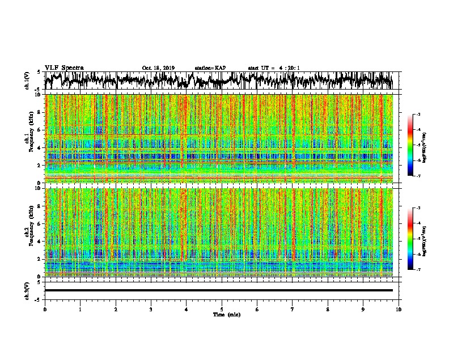Screen dimensions: 449x347
Task: Click the ch.2 spectrogram colorbar
Action: pyautogui.click(x=410, y=239)
